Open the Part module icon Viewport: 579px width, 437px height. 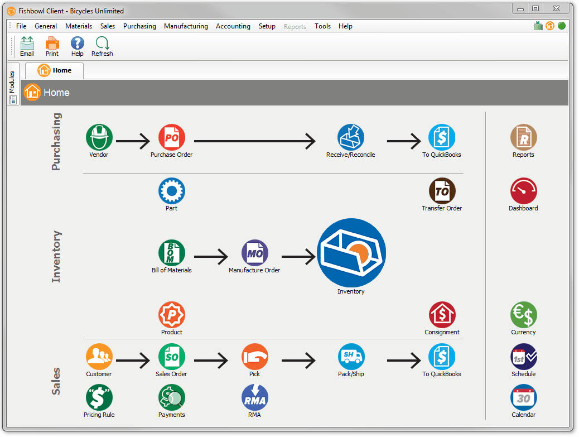click(172, 191)
